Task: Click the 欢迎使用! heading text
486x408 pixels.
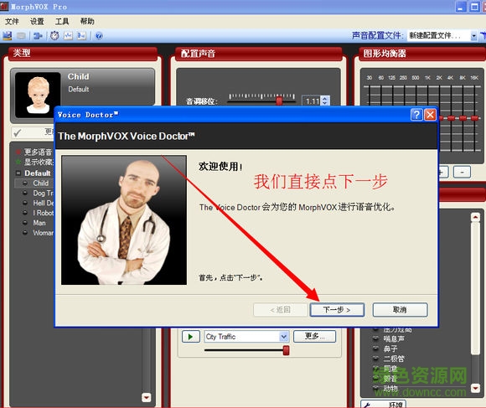Action: pos(220,167)
